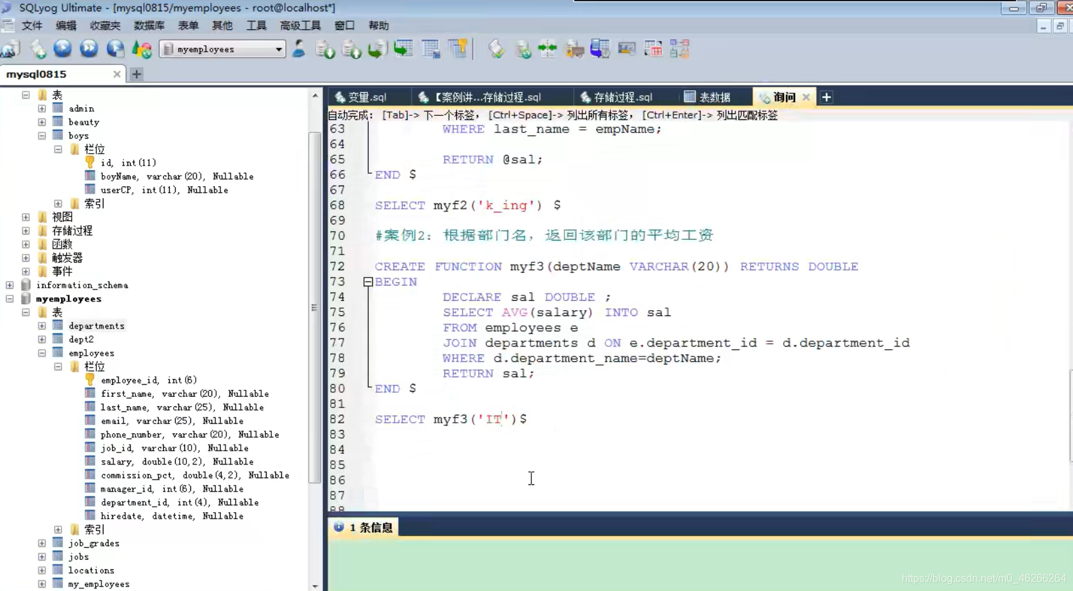Open the 数据库 menu
The width and height of the screenshot is (1073, 591).
[149, 25]
